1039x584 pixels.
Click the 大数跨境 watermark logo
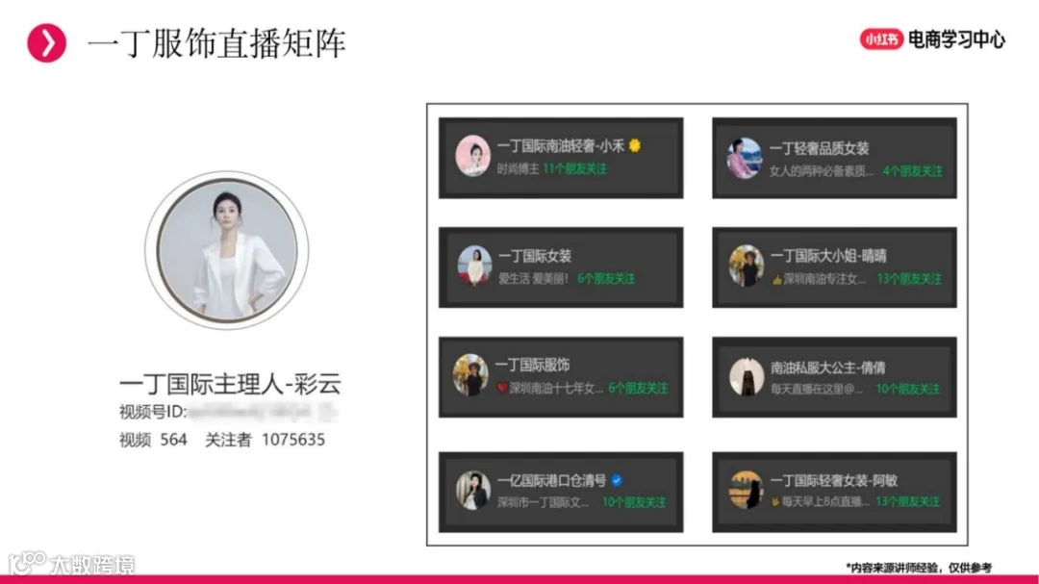(71, 564)
